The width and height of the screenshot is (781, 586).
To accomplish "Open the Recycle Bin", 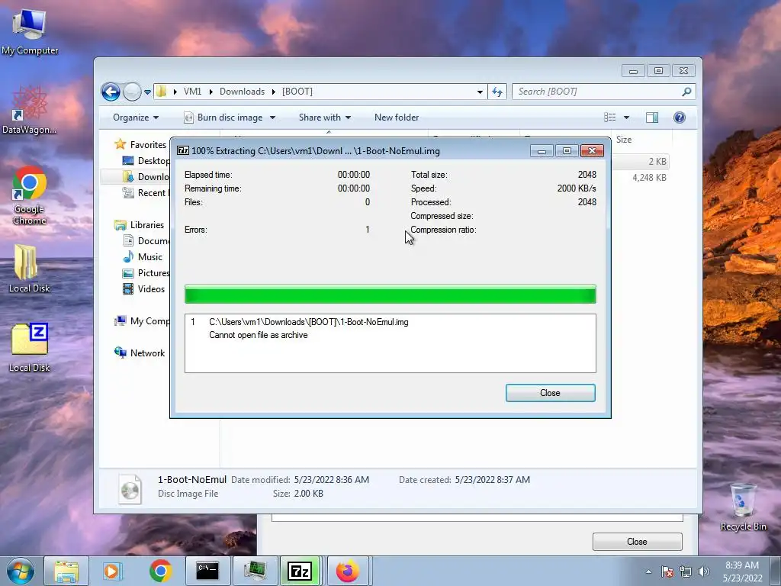I will [743, 507].
